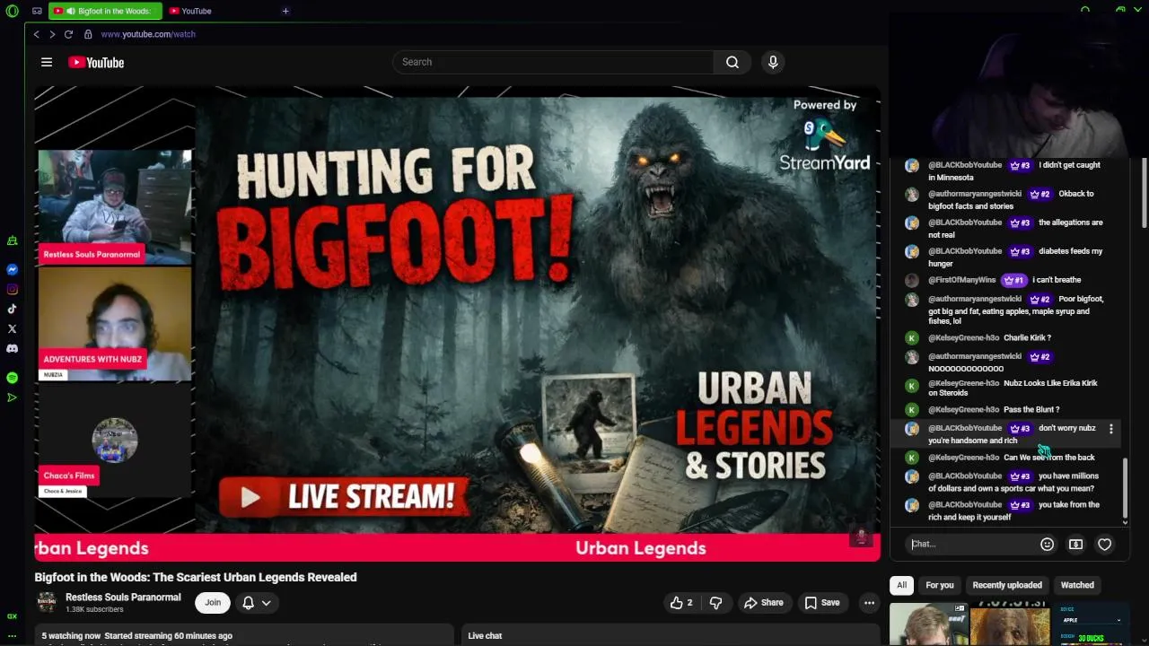Click the YouTube search box

click(553, 62)
